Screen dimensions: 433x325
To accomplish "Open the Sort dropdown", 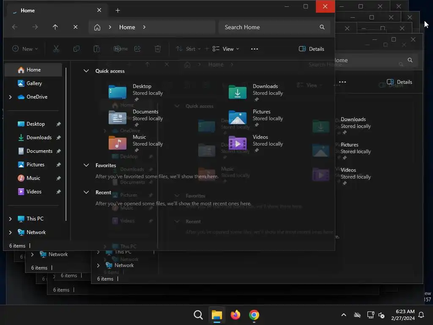I will 188,49.
